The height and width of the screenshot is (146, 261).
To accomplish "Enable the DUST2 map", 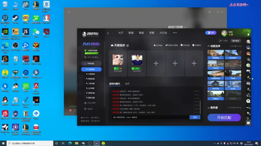I will point(233,65).
